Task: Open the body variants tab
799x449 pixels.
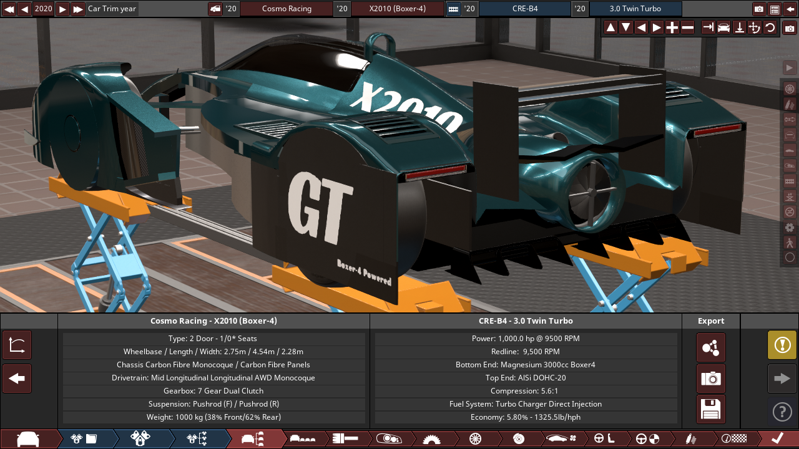Action: point(303,439)
